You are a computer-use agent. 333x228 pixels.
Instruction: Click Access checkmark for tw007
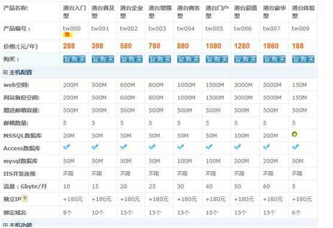tap(267, 147)
